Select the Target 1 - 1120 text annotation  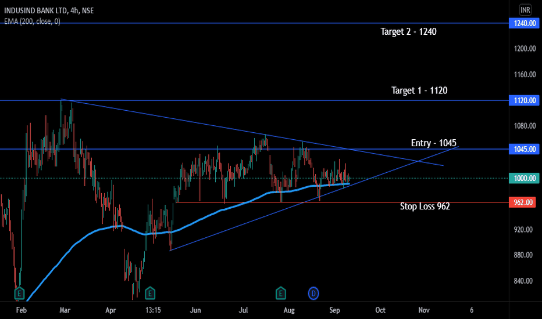[419, 90]
